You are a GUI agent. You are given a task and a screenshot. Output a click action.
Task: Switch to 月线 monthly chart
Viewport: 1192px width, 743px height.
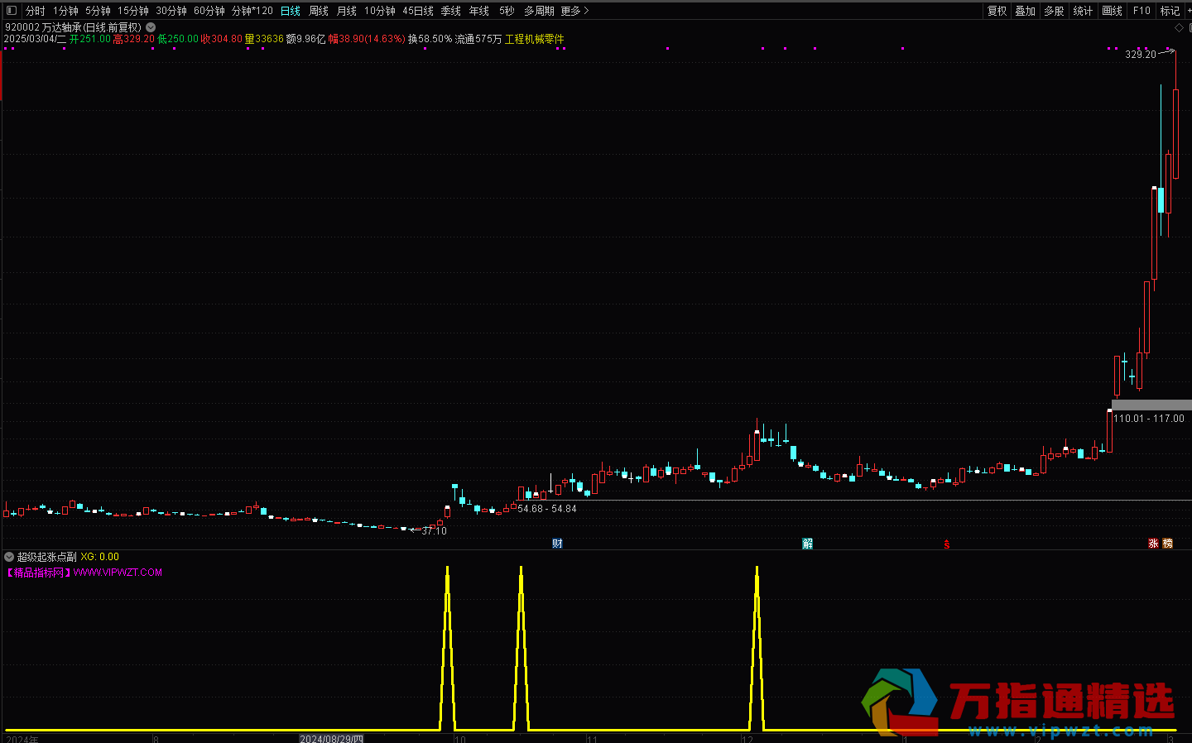pos(347,11)
